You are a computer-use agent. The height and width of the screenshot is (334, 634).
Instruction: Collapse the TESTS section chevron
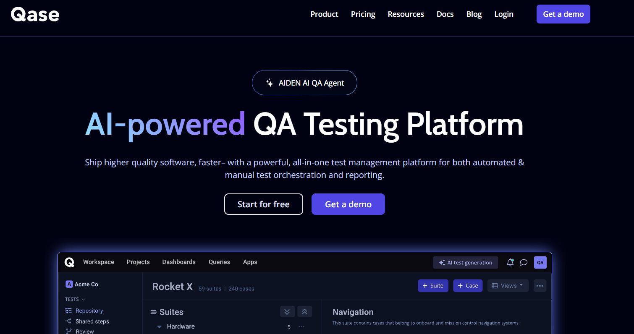[x=83, y=299]
